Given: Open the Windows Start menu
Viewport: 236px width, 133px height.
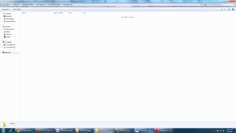Looking at the screenshot, I should click(3, 130).
